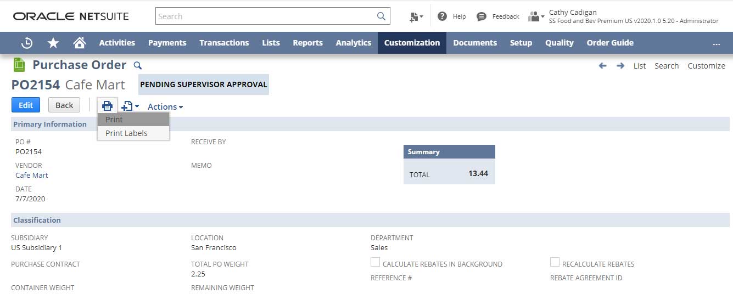Image resolution: width=733 pixels, height=305 pixels.
Task: Click the Customize link
Action: click(706, 66)
